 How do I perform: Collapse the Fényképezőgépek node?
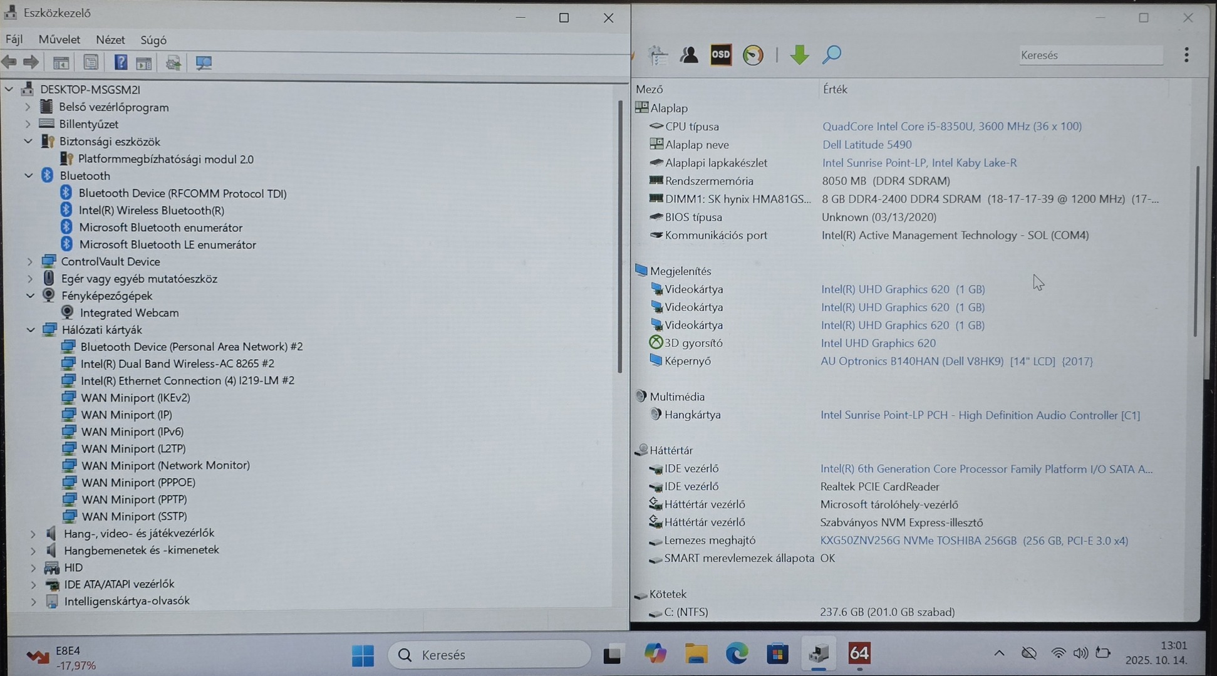click(31, 296)
